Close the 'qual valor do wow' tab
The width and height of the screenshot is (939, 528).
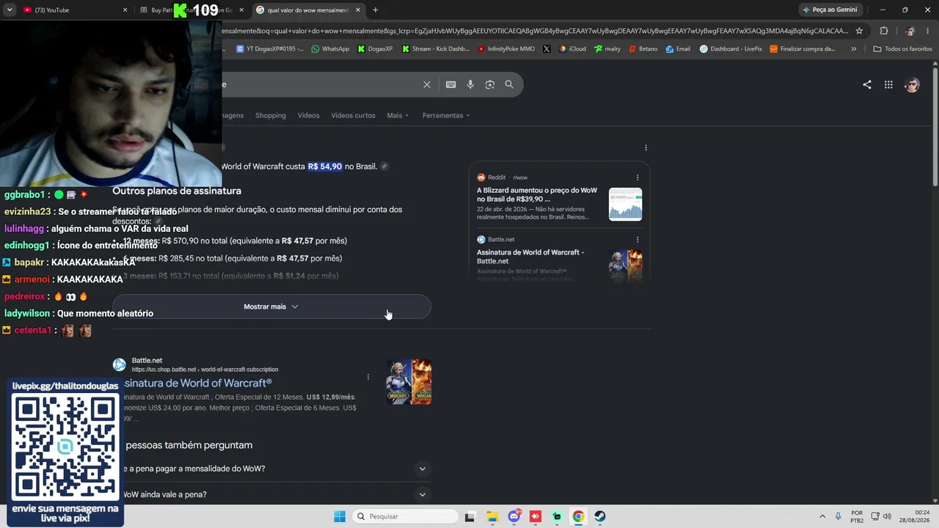[358, 10]
